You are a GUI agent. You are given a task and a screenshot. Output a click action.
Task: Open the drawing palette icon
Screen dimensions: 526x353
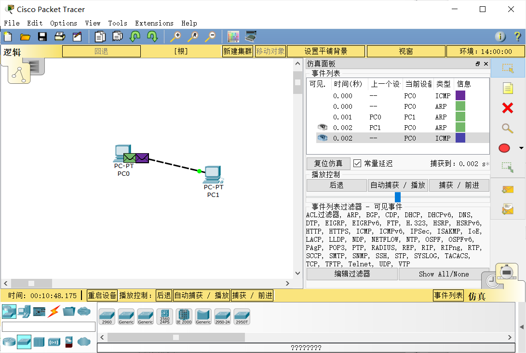pyautogui.click(x=233, y=37)
